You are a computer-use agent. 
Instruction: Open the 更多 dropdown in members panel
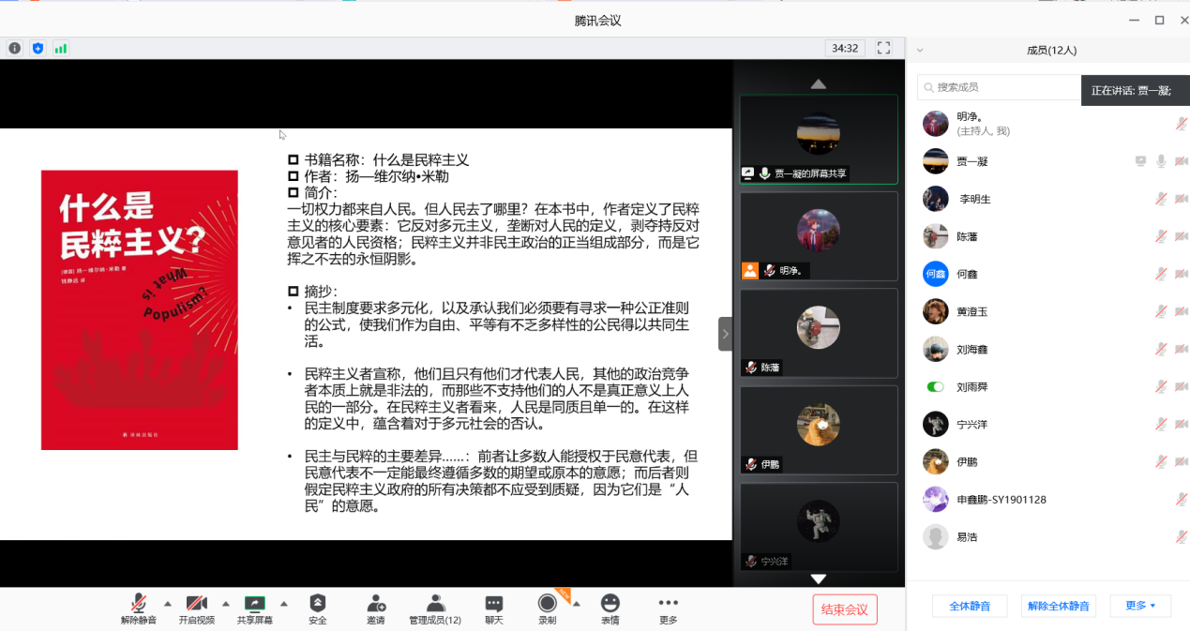coord(1141,606)
